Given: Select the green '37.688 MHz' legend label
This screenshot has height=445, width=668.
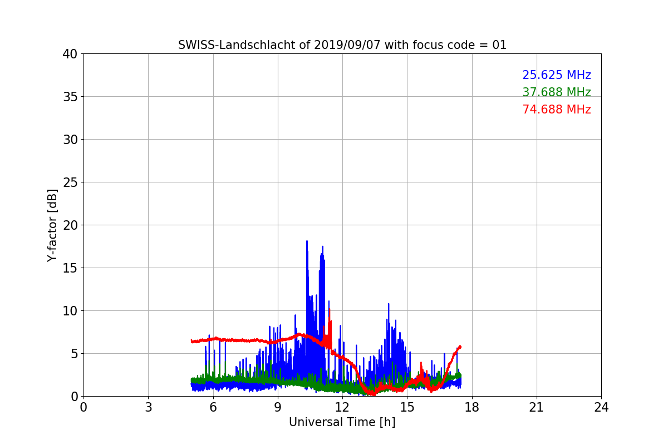Looking at the screenshot, I should pos(556,92).
